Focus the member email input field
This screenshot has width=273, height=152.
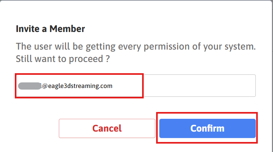click(136, 86)
